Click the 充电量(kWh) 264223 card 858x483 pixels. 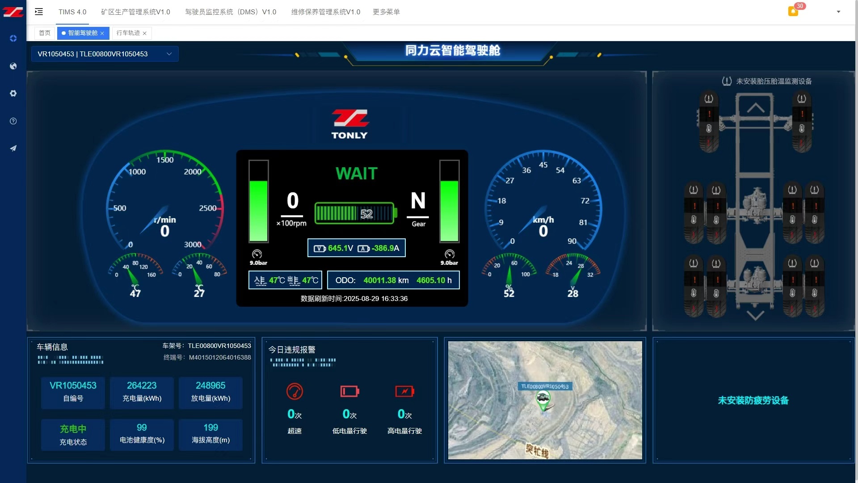coord(142,392)
